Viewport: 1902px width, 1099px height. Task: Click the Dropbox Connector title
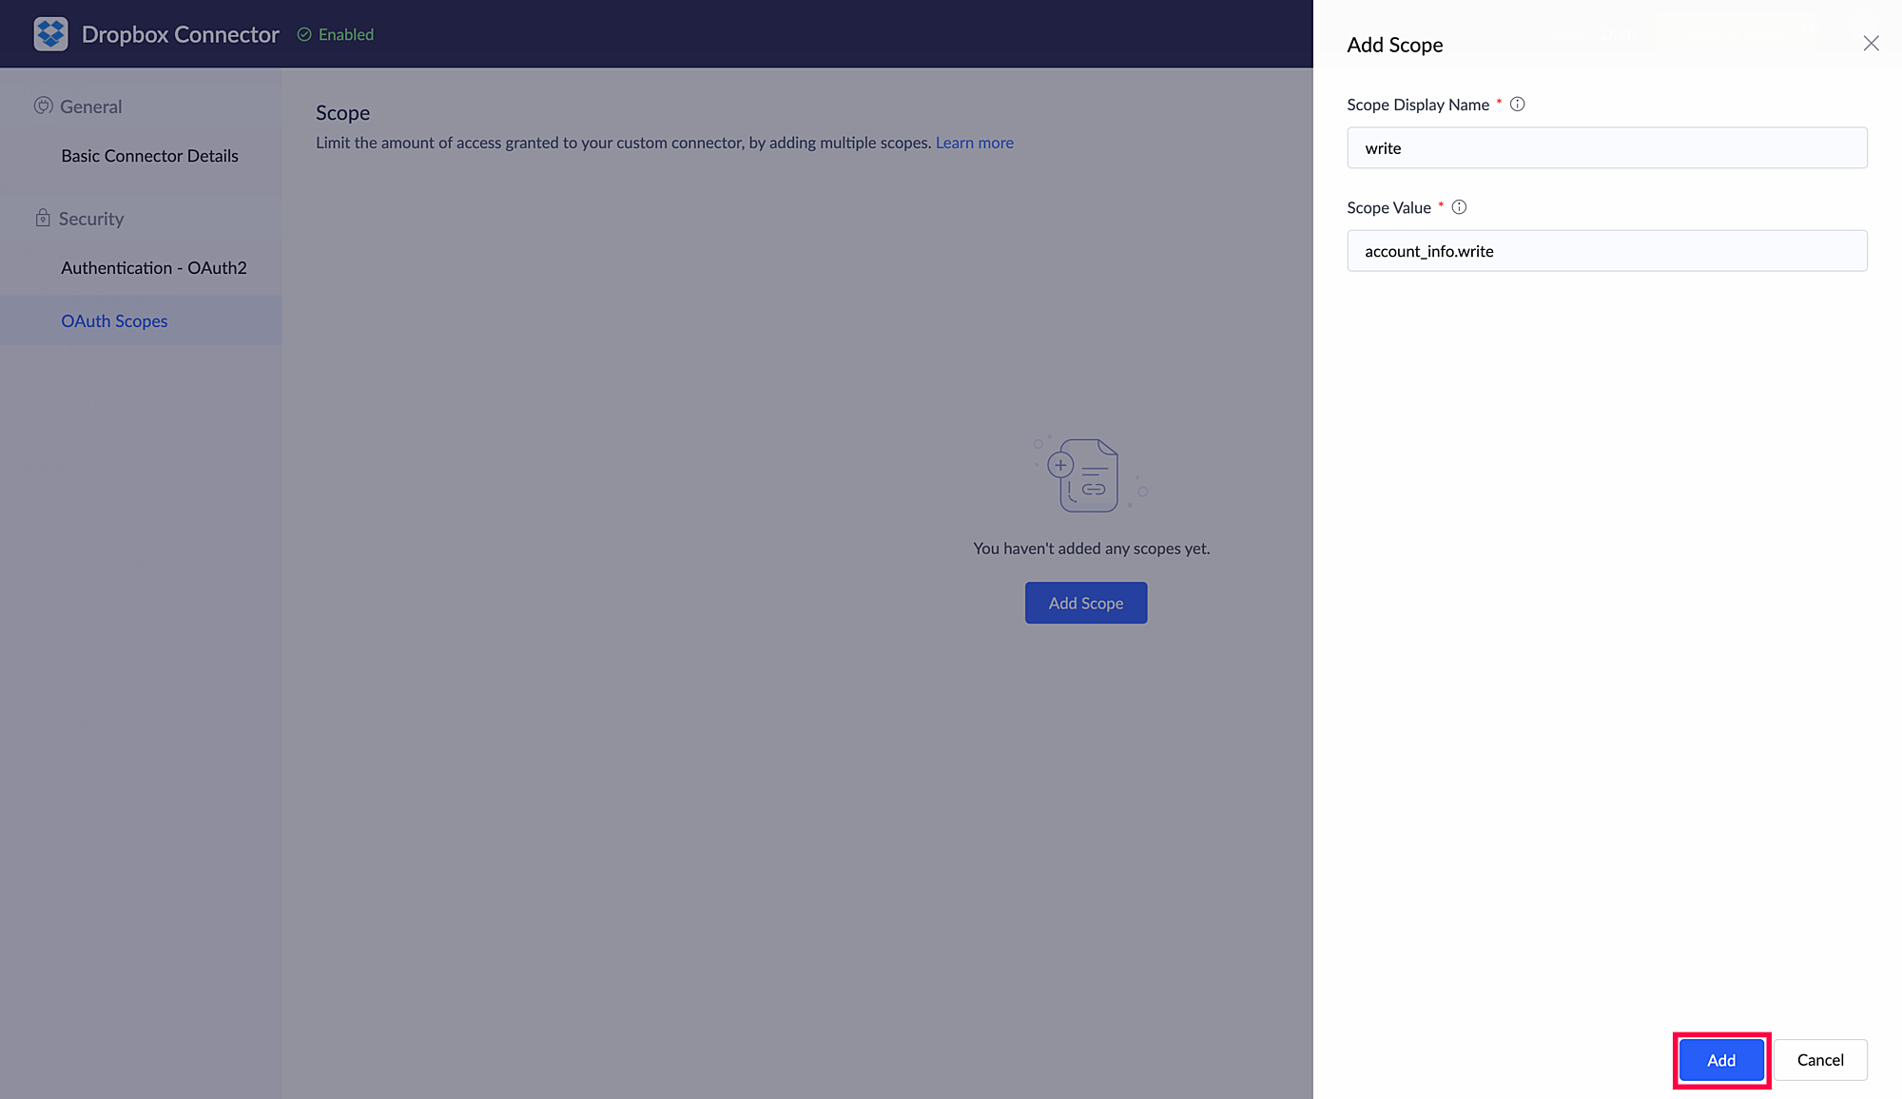point(180,34)
